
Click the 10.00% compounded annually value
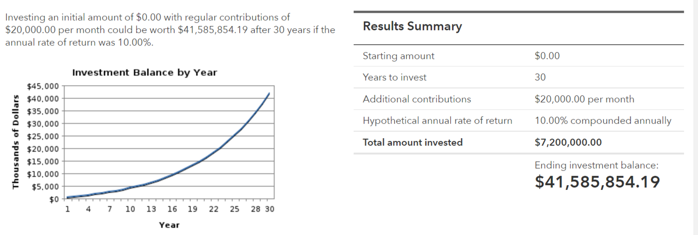[603, 121]
